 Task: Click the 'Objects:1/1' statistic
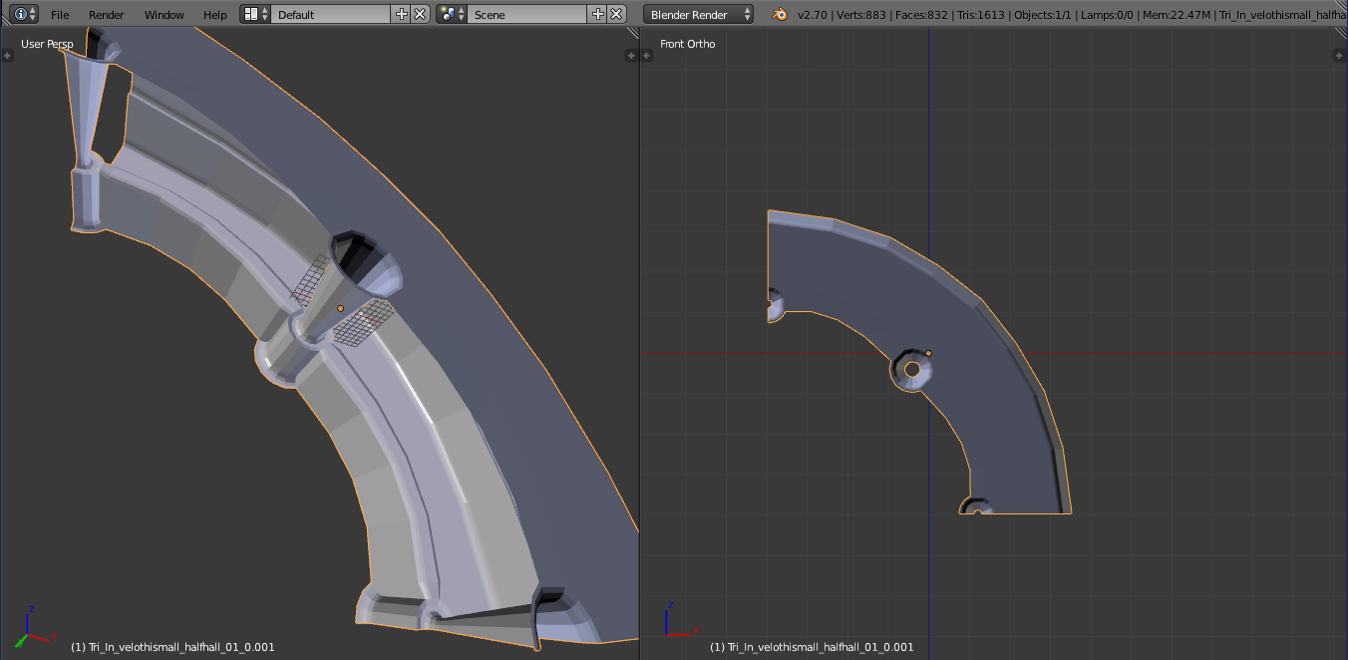(x=1044, y=15)
